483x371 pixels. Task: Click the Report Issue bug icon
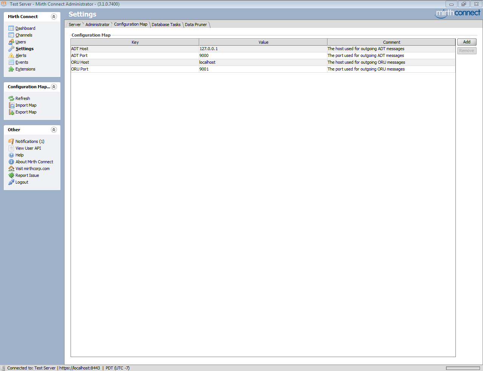point(11,175)
